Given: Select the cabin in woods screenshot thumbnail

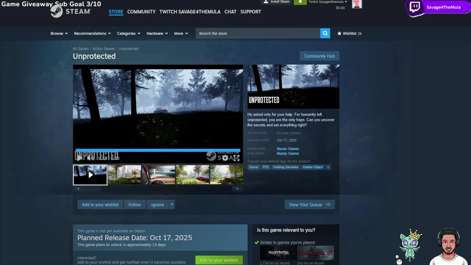Looking at the screenshot, I should click(124, 175).
